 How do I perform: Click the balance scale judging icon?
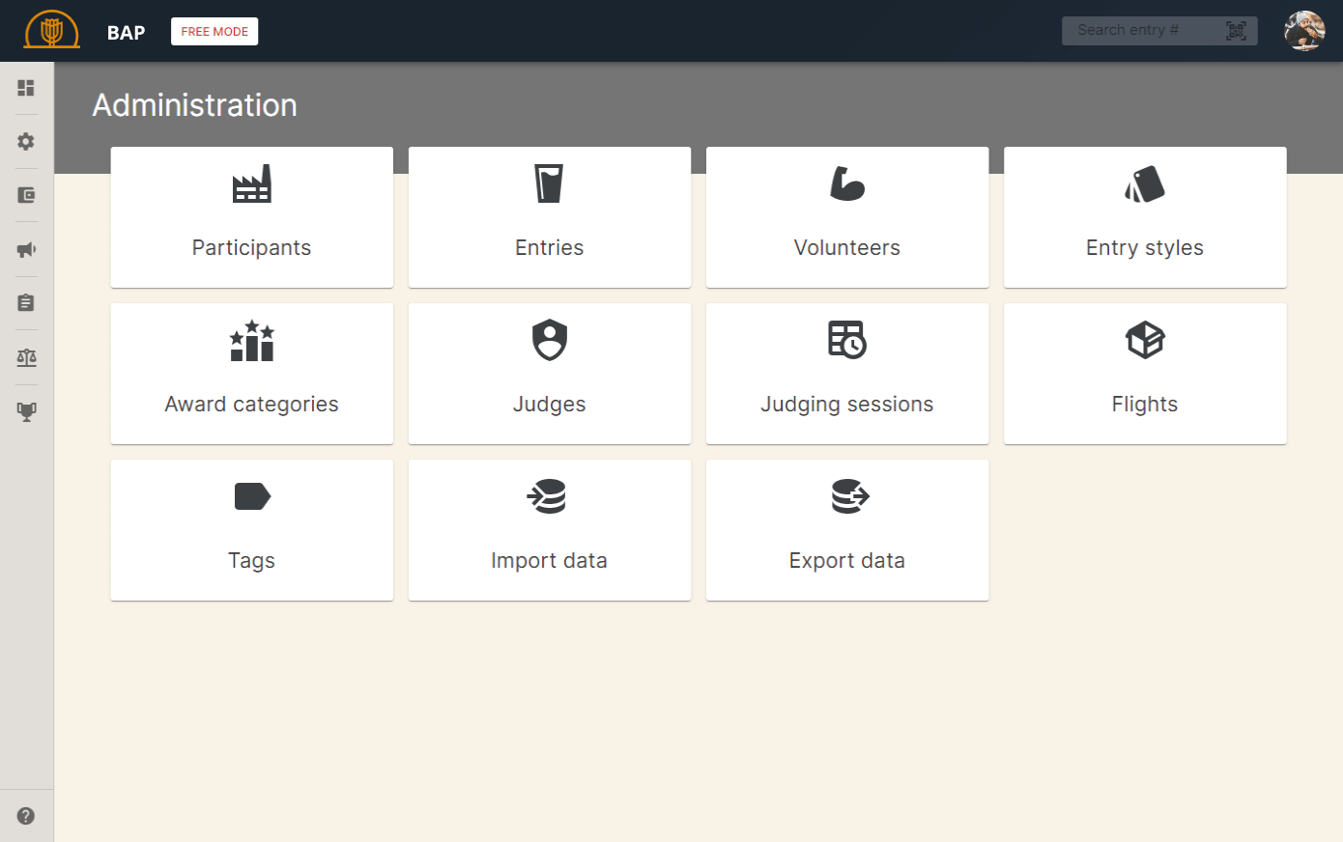26,358
